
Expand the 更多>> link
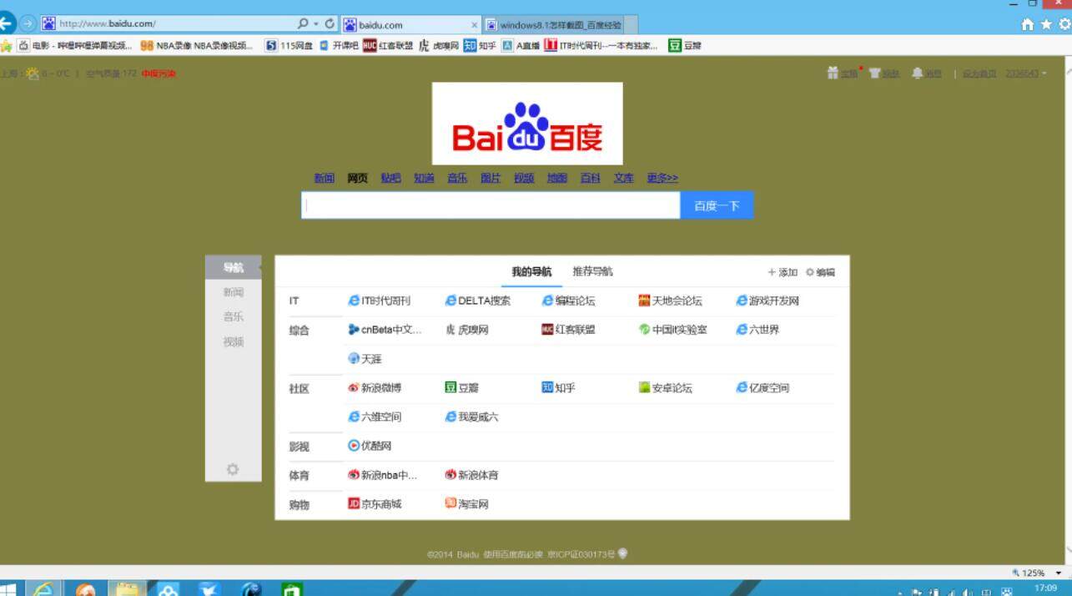tap(662, 178)
